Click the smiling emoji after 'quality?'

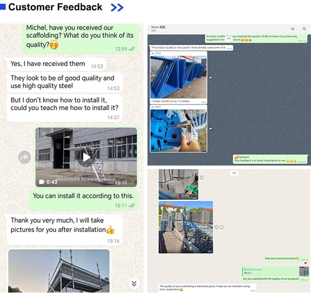tap(54, 45)
